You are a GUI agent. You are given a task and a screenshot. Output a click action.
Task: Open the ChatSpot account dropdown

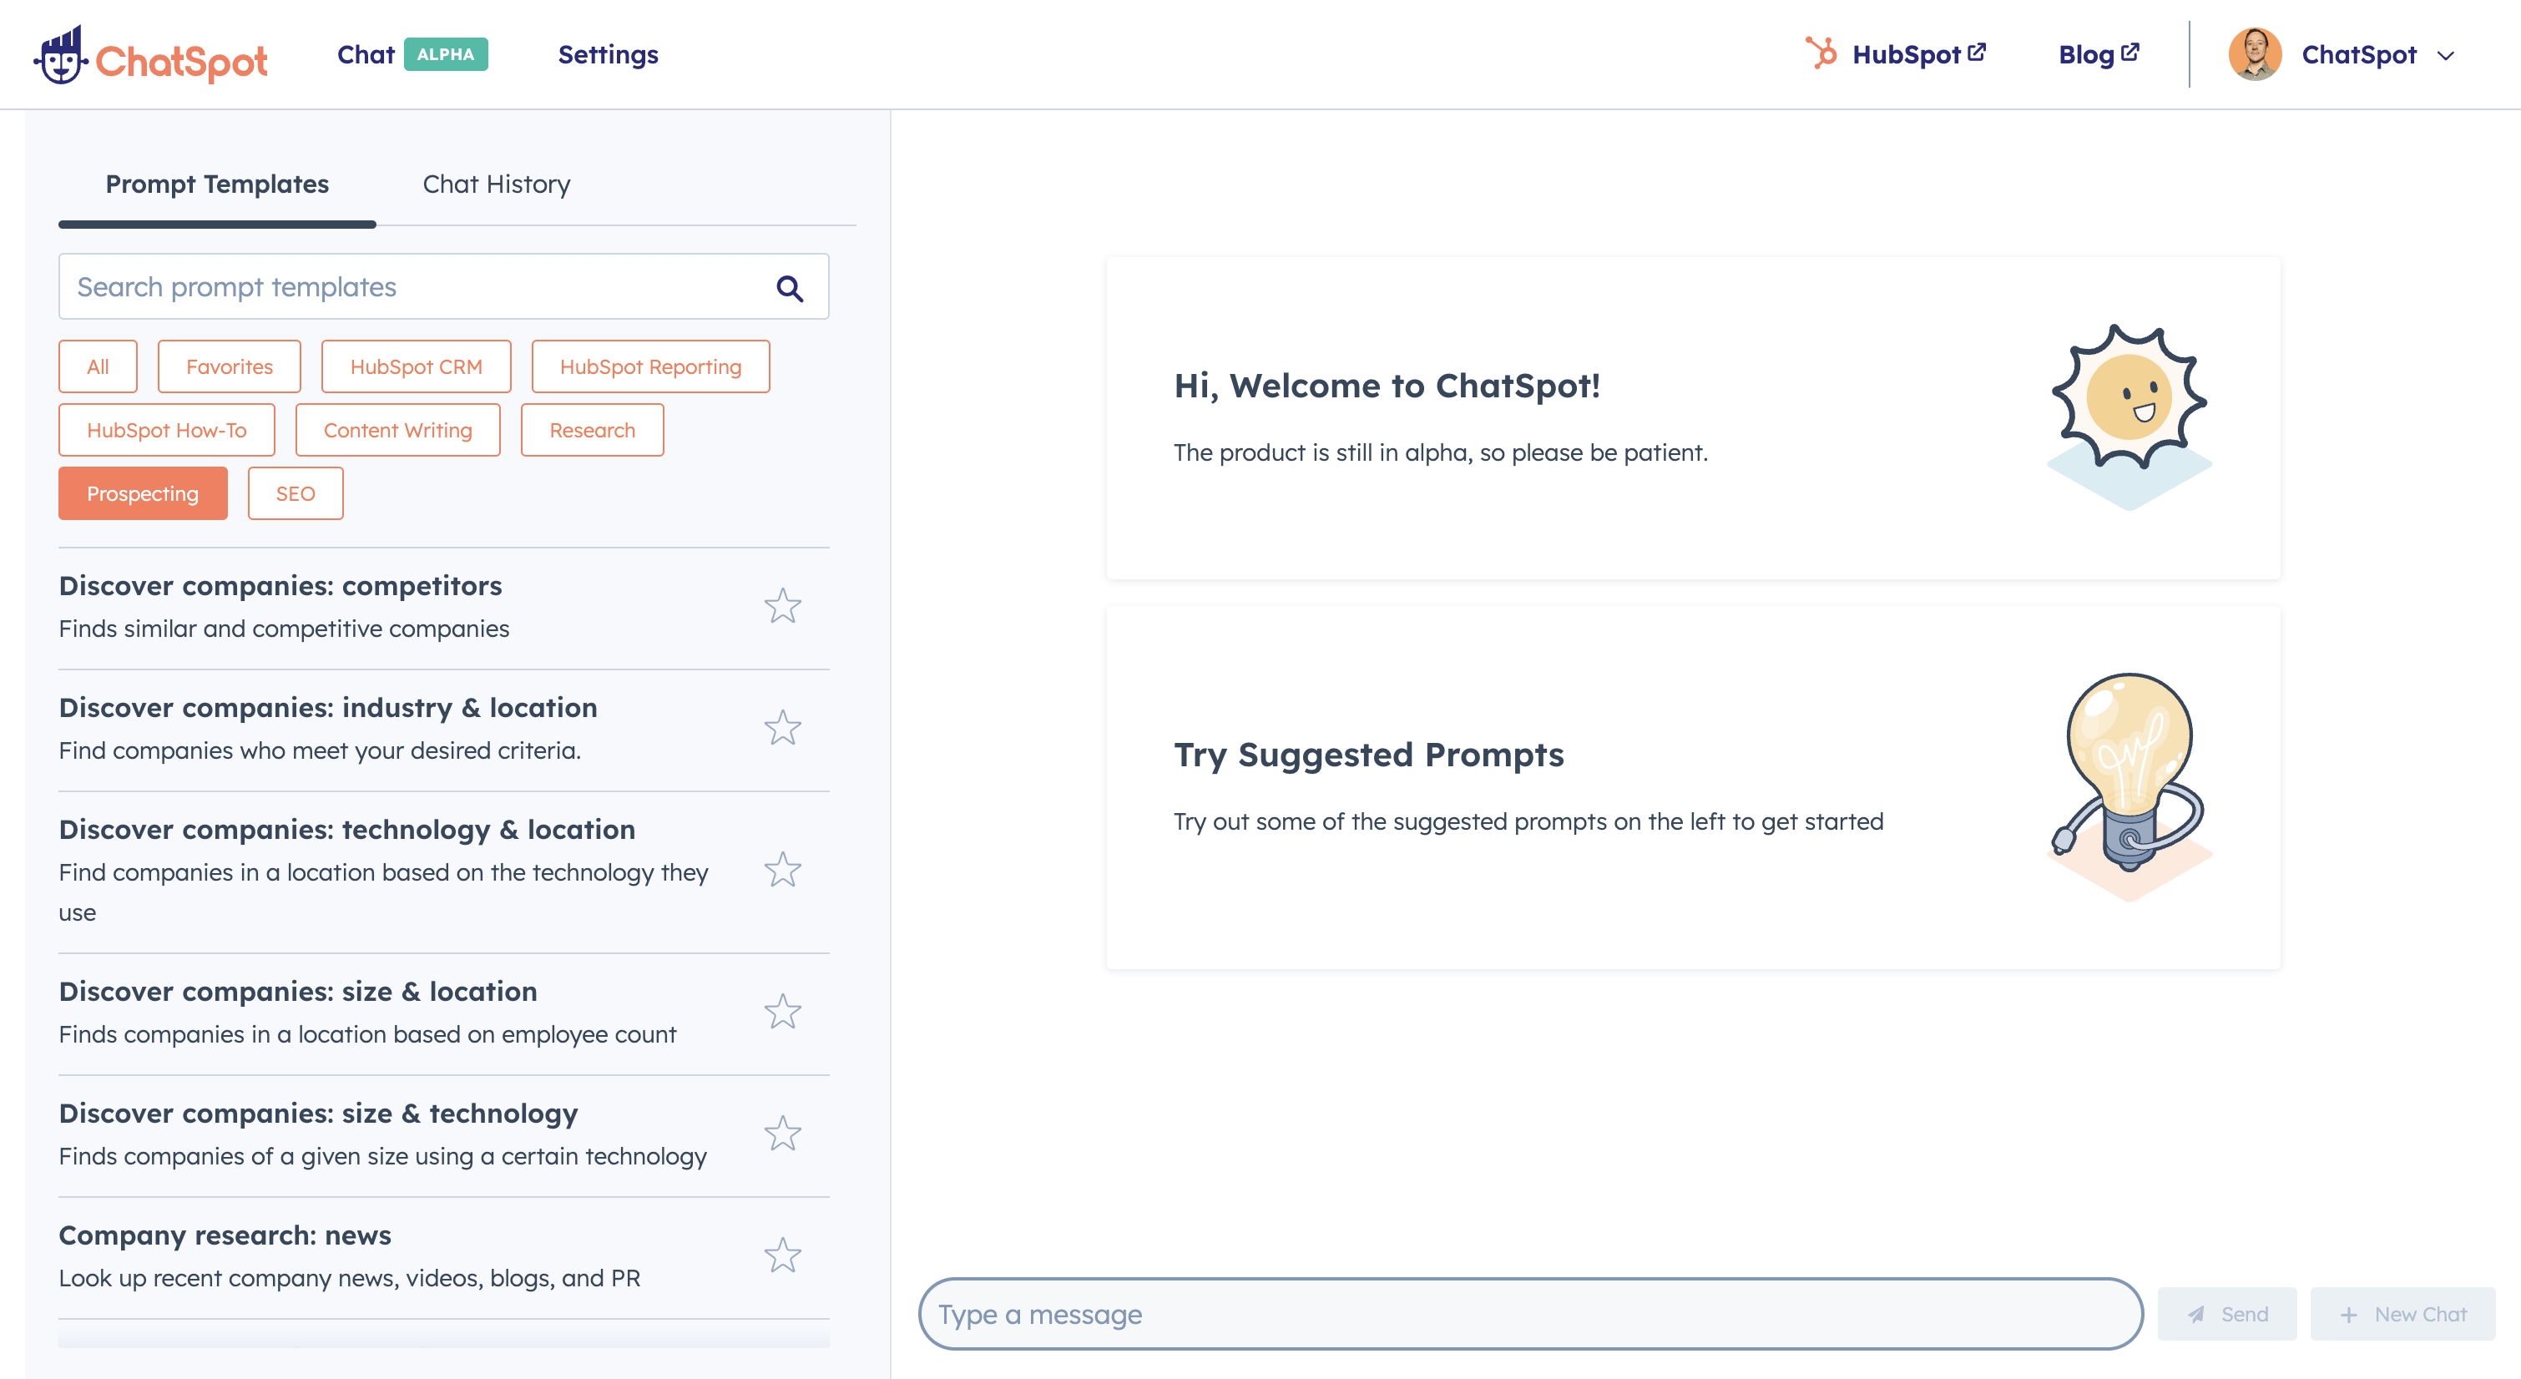(2446, 55)
